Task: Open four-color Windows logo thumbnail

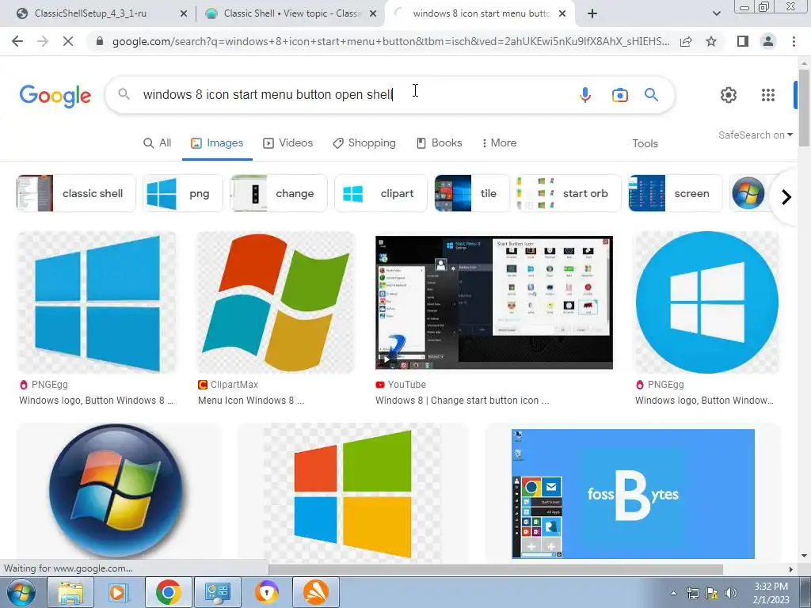Action: coord(352,492)
